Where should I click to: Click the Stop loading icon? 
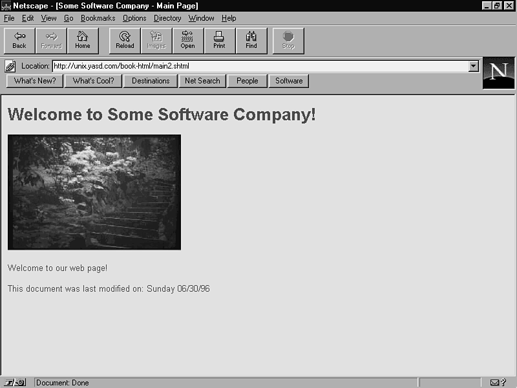(x=288, y=40)
